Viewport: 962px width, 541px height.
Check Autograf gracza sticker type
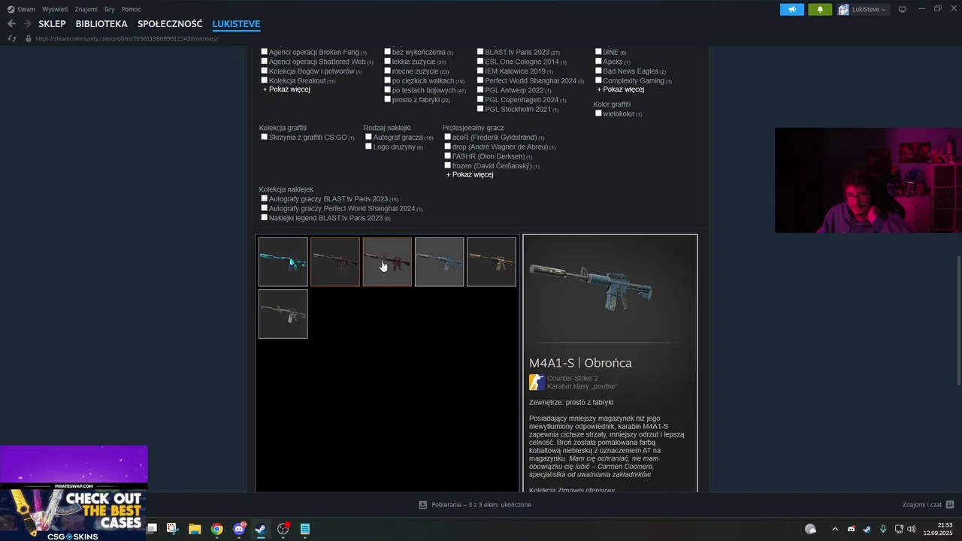pyautogui.click(x=368, y=137)
